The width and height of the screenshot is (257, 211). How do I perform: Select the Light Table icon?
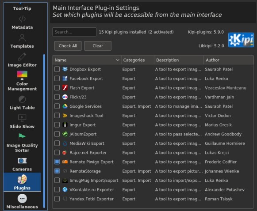click(x=22, y=99)
